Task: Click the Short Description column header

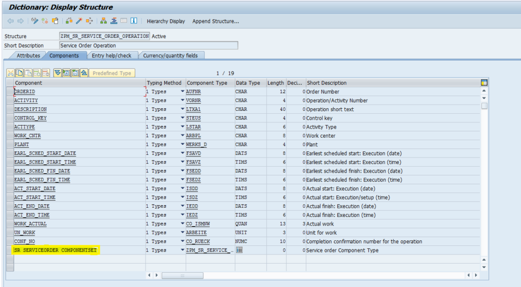Action: click(393, 83)
